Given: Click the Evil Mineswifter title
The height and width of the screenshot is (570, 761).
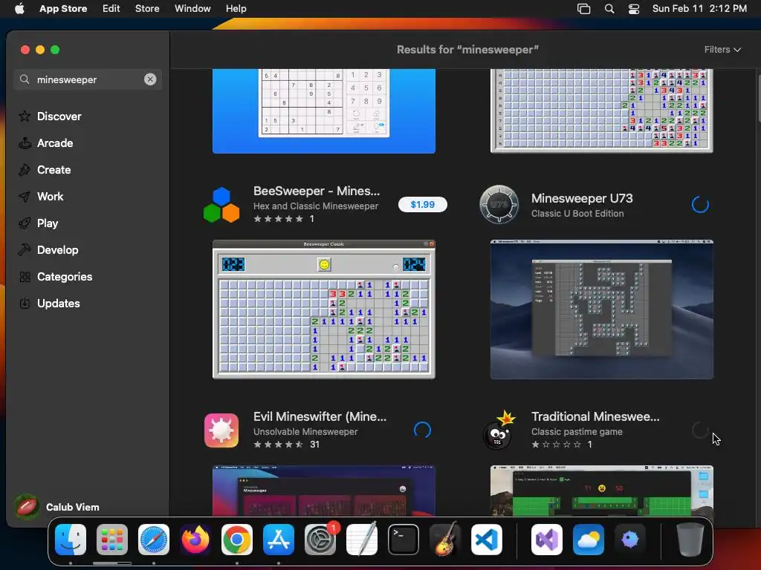Looking at the screenshot, I should 320,416.
